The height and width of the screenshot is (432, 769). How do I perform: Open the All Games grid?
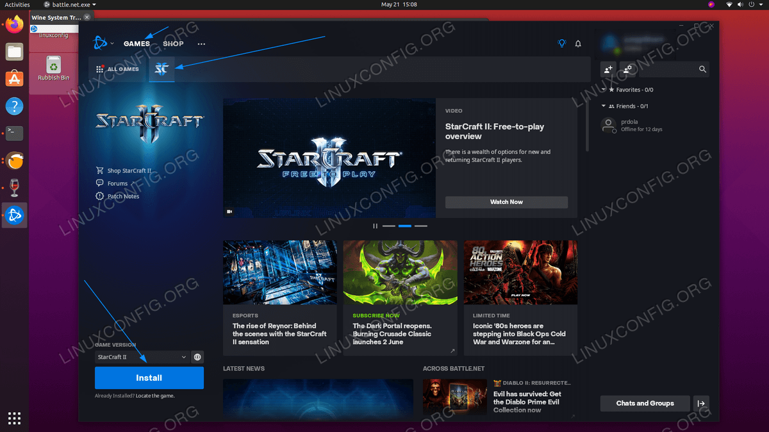point(118,69)
